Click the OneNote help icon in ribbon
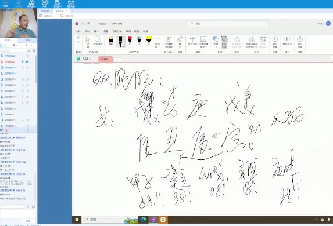 pos(300,42)
